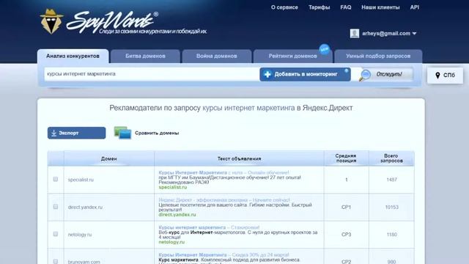Open the direct.yandex.ru domain link
Image resolution: width=469 pixels, height=264 pixels.
85,207
